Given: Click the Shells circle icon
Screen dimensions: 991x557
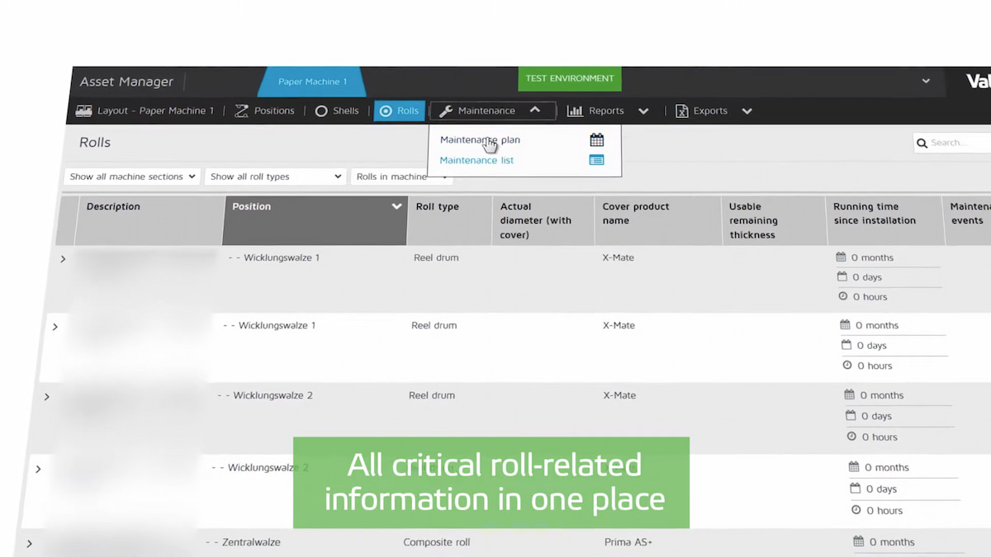Looking at the screenshot, I should click(321, 111).
